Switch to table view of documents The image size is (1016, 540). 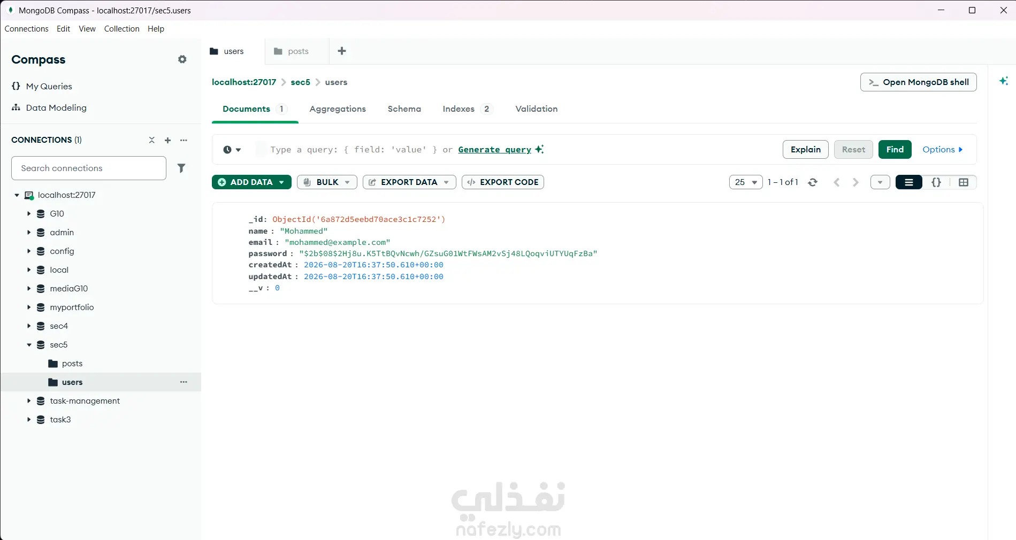[x=964, y=182]
